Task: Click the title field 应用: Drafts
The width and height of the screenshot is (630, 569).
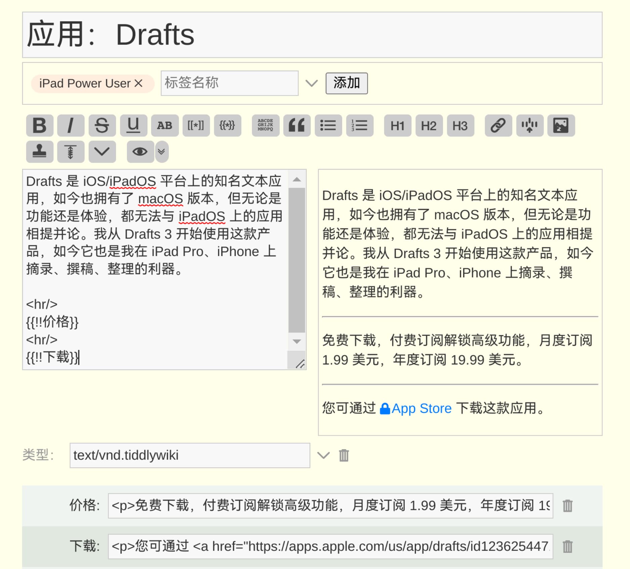Action: [312, 35]
